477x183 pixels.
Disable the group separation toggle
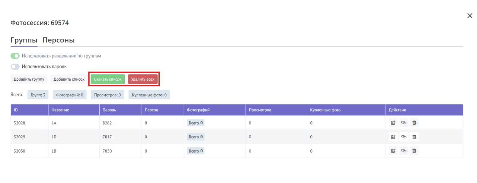[15, 56]
